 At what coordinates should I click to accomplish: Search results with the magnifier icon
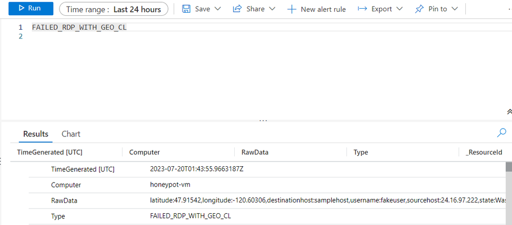tap(502, 132)
